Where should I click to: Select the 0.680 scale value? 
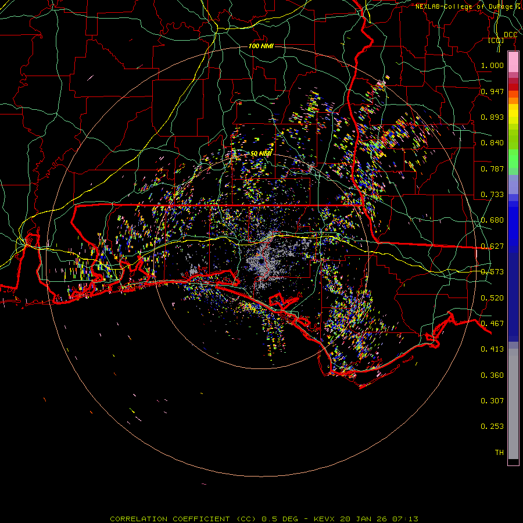[x=492, y=220]
